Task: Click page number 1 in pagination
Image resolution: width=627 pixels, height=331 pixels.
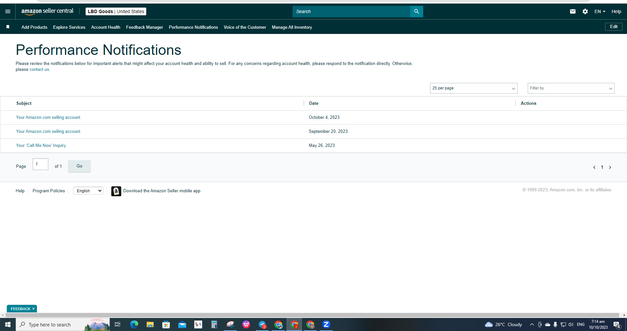Action: [602, 167]
